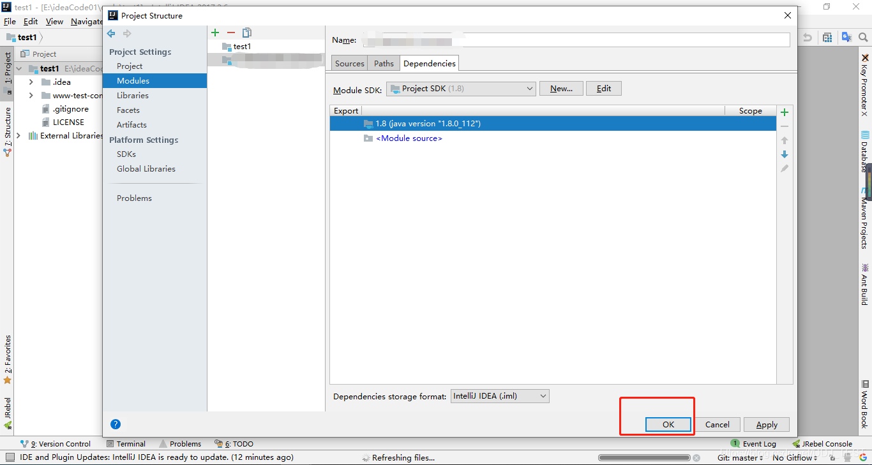The image size is (872, 465).
Task: Open Project Structure icon in main toolbar
Action: 827,38
